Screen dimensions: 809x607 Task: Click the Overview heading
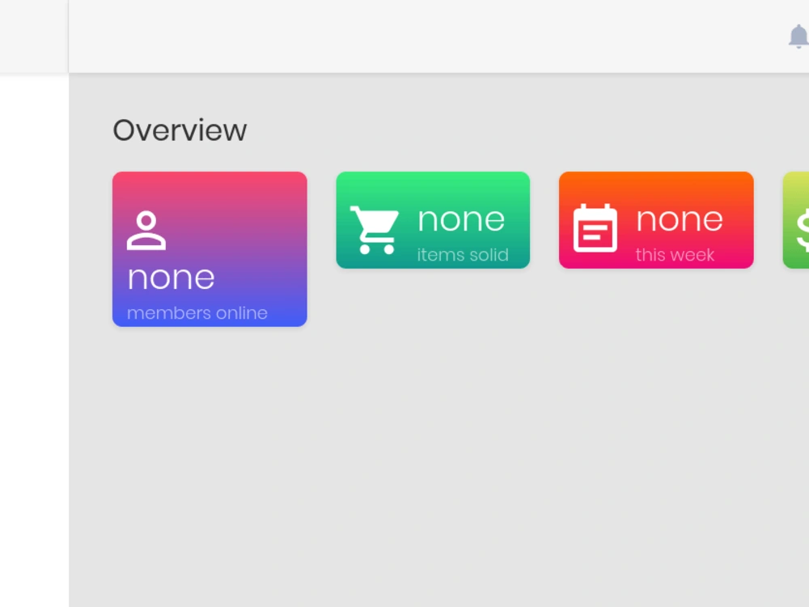click(180, 129)
